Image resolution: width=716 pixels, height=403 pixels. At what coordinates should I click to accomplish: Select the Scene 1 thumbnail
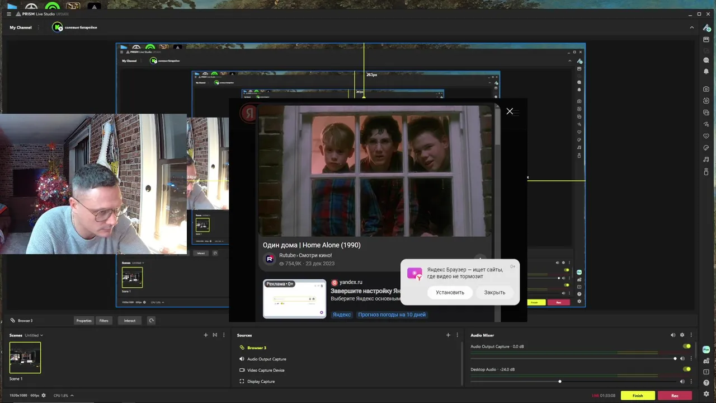tap(25, 358)
